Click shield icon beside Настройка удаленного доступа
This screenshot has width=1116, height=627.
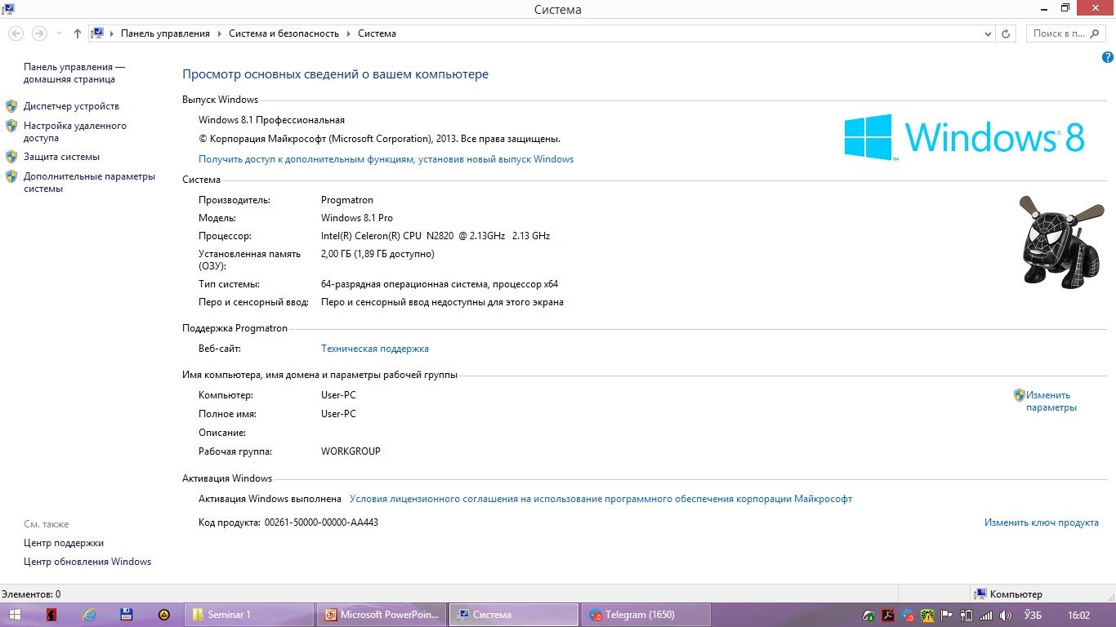[11, 126]
